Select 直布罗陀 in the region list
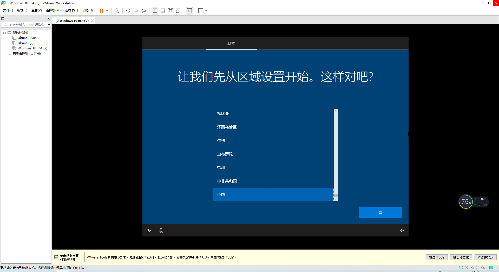Image resolution: width=499 pixels, height=272 pixels. click(273, 154)
